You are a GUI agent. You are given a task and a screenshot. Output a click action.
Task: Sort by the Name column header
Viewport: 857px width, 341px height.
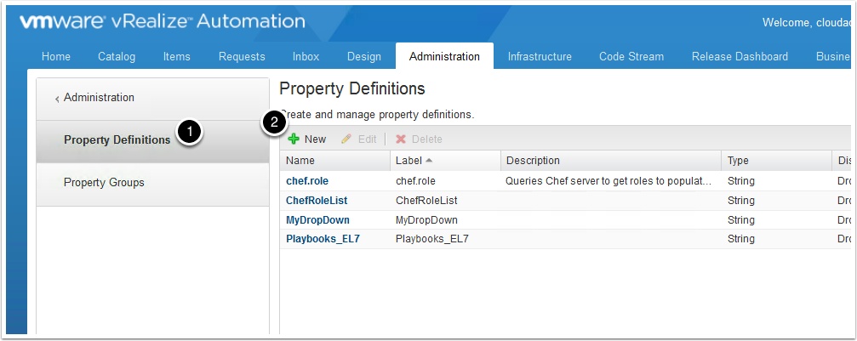tap(335, 161)
